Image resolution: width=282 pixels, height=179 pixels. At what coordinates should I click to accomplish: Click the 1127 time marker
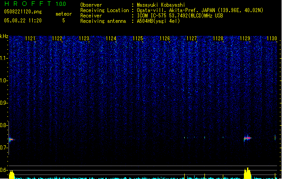191,38
